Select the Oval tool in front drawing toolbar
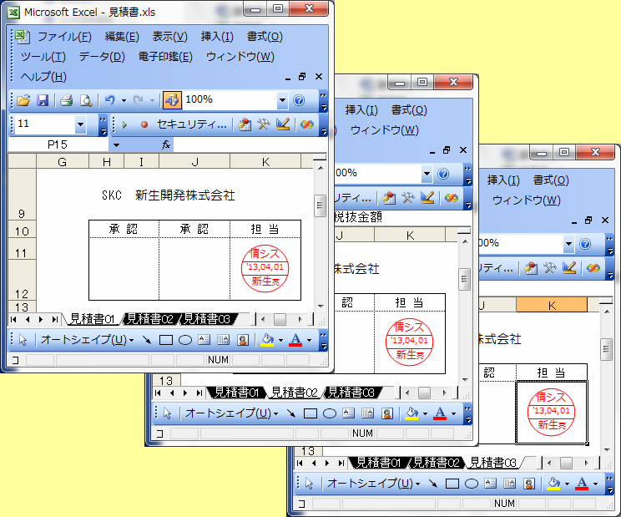Viewport: 621px width, 517px height. click(x=185, y=340)
